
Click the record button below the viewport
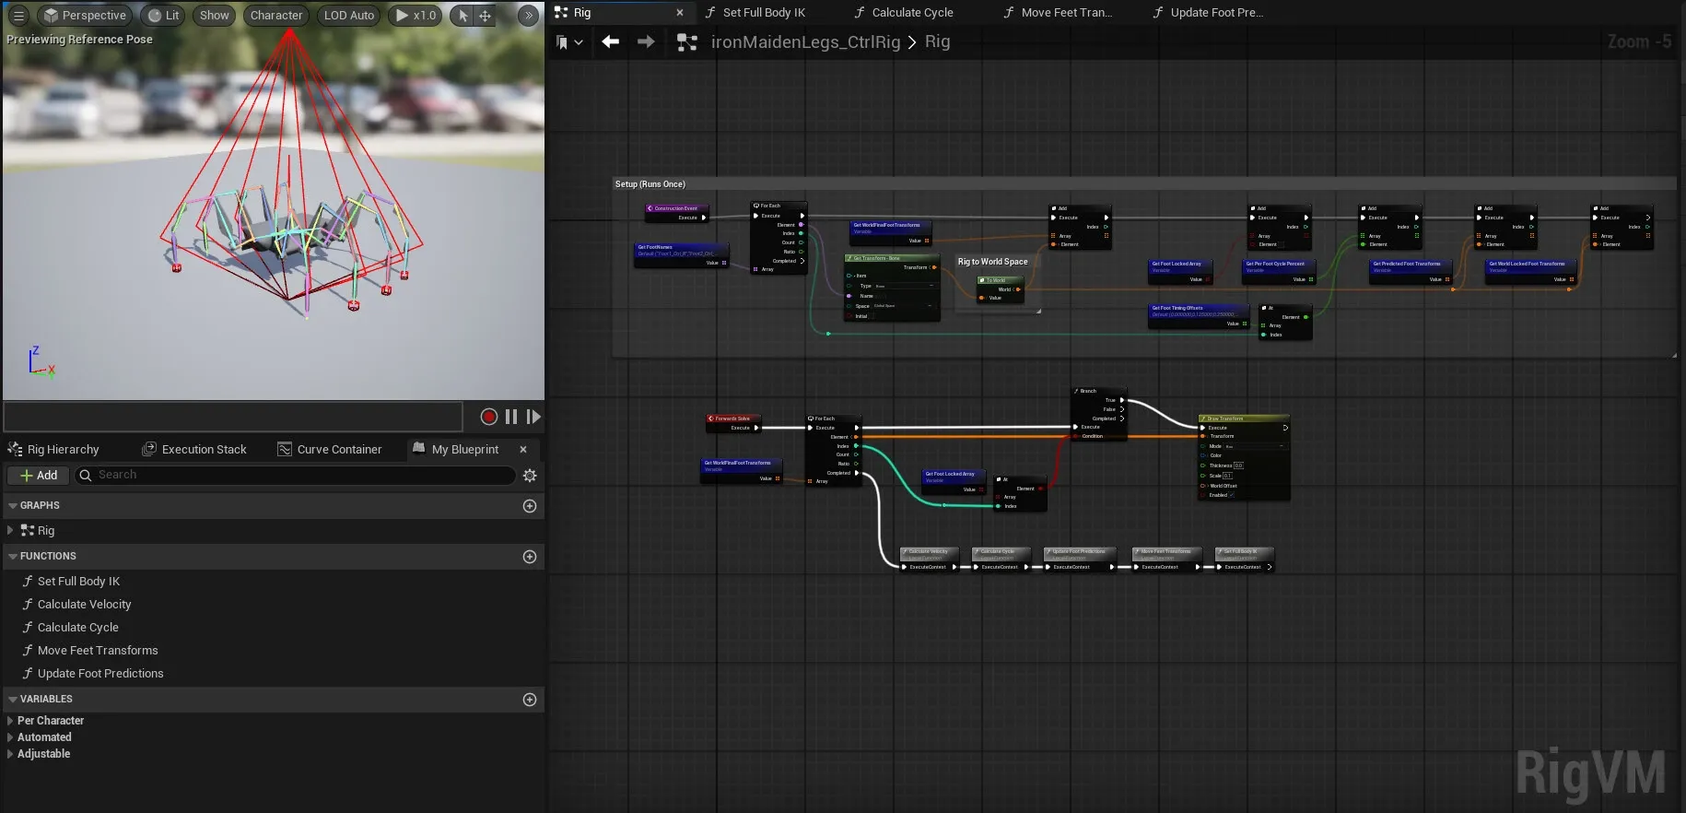pyautogui.click(x=489, y=417)
